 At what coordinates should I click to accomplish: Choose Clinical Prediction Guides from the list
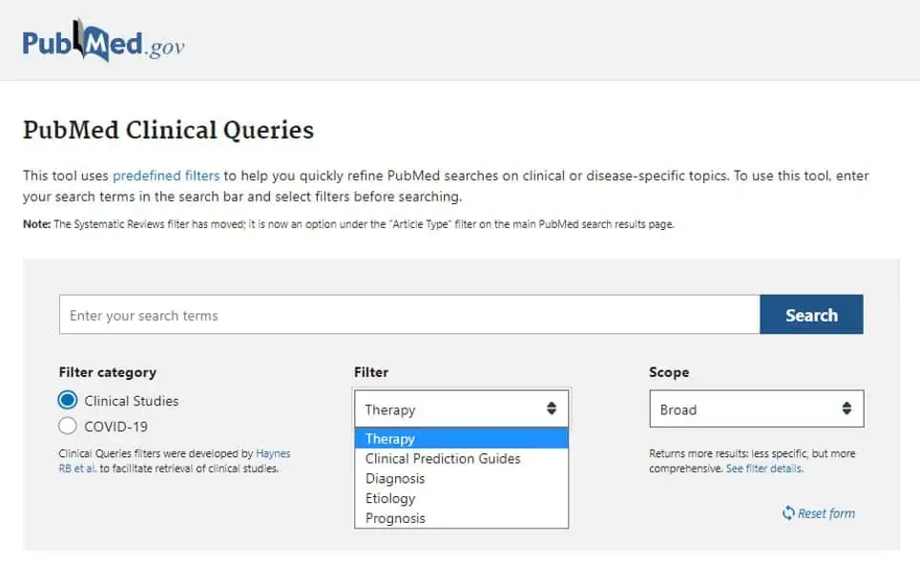pos(443,459)
